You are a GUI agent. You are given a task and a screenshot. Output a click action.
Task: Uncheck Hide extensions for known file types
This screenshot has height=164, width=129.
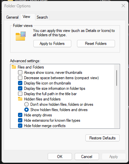(x=20, y=120)
